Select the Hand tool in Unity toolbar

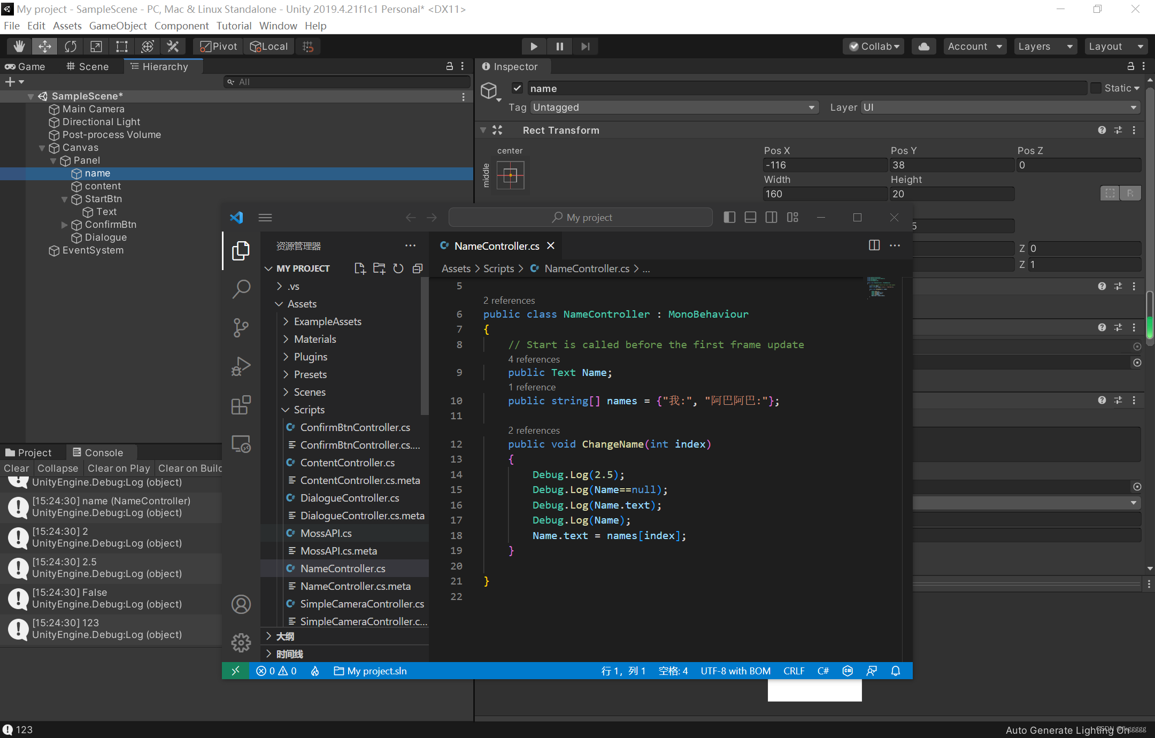19,47
